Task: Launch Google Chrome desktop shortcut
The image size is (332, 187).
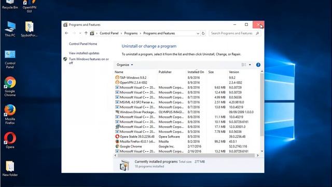Action: [x=10, y=87]
